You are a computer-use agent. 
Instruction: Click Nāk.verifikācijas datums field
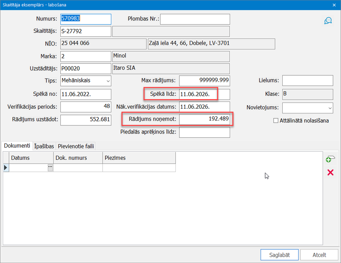pyautogui.click(x=204, y=107)
